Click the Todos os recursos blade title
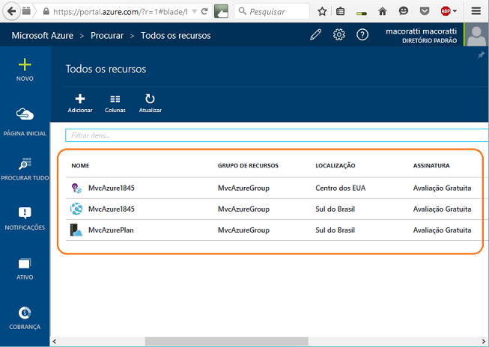The image size is (489, 347). pos(106,69)
